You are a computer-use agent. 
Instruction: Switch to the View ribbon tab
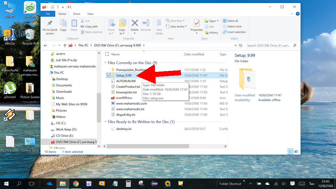90,14
